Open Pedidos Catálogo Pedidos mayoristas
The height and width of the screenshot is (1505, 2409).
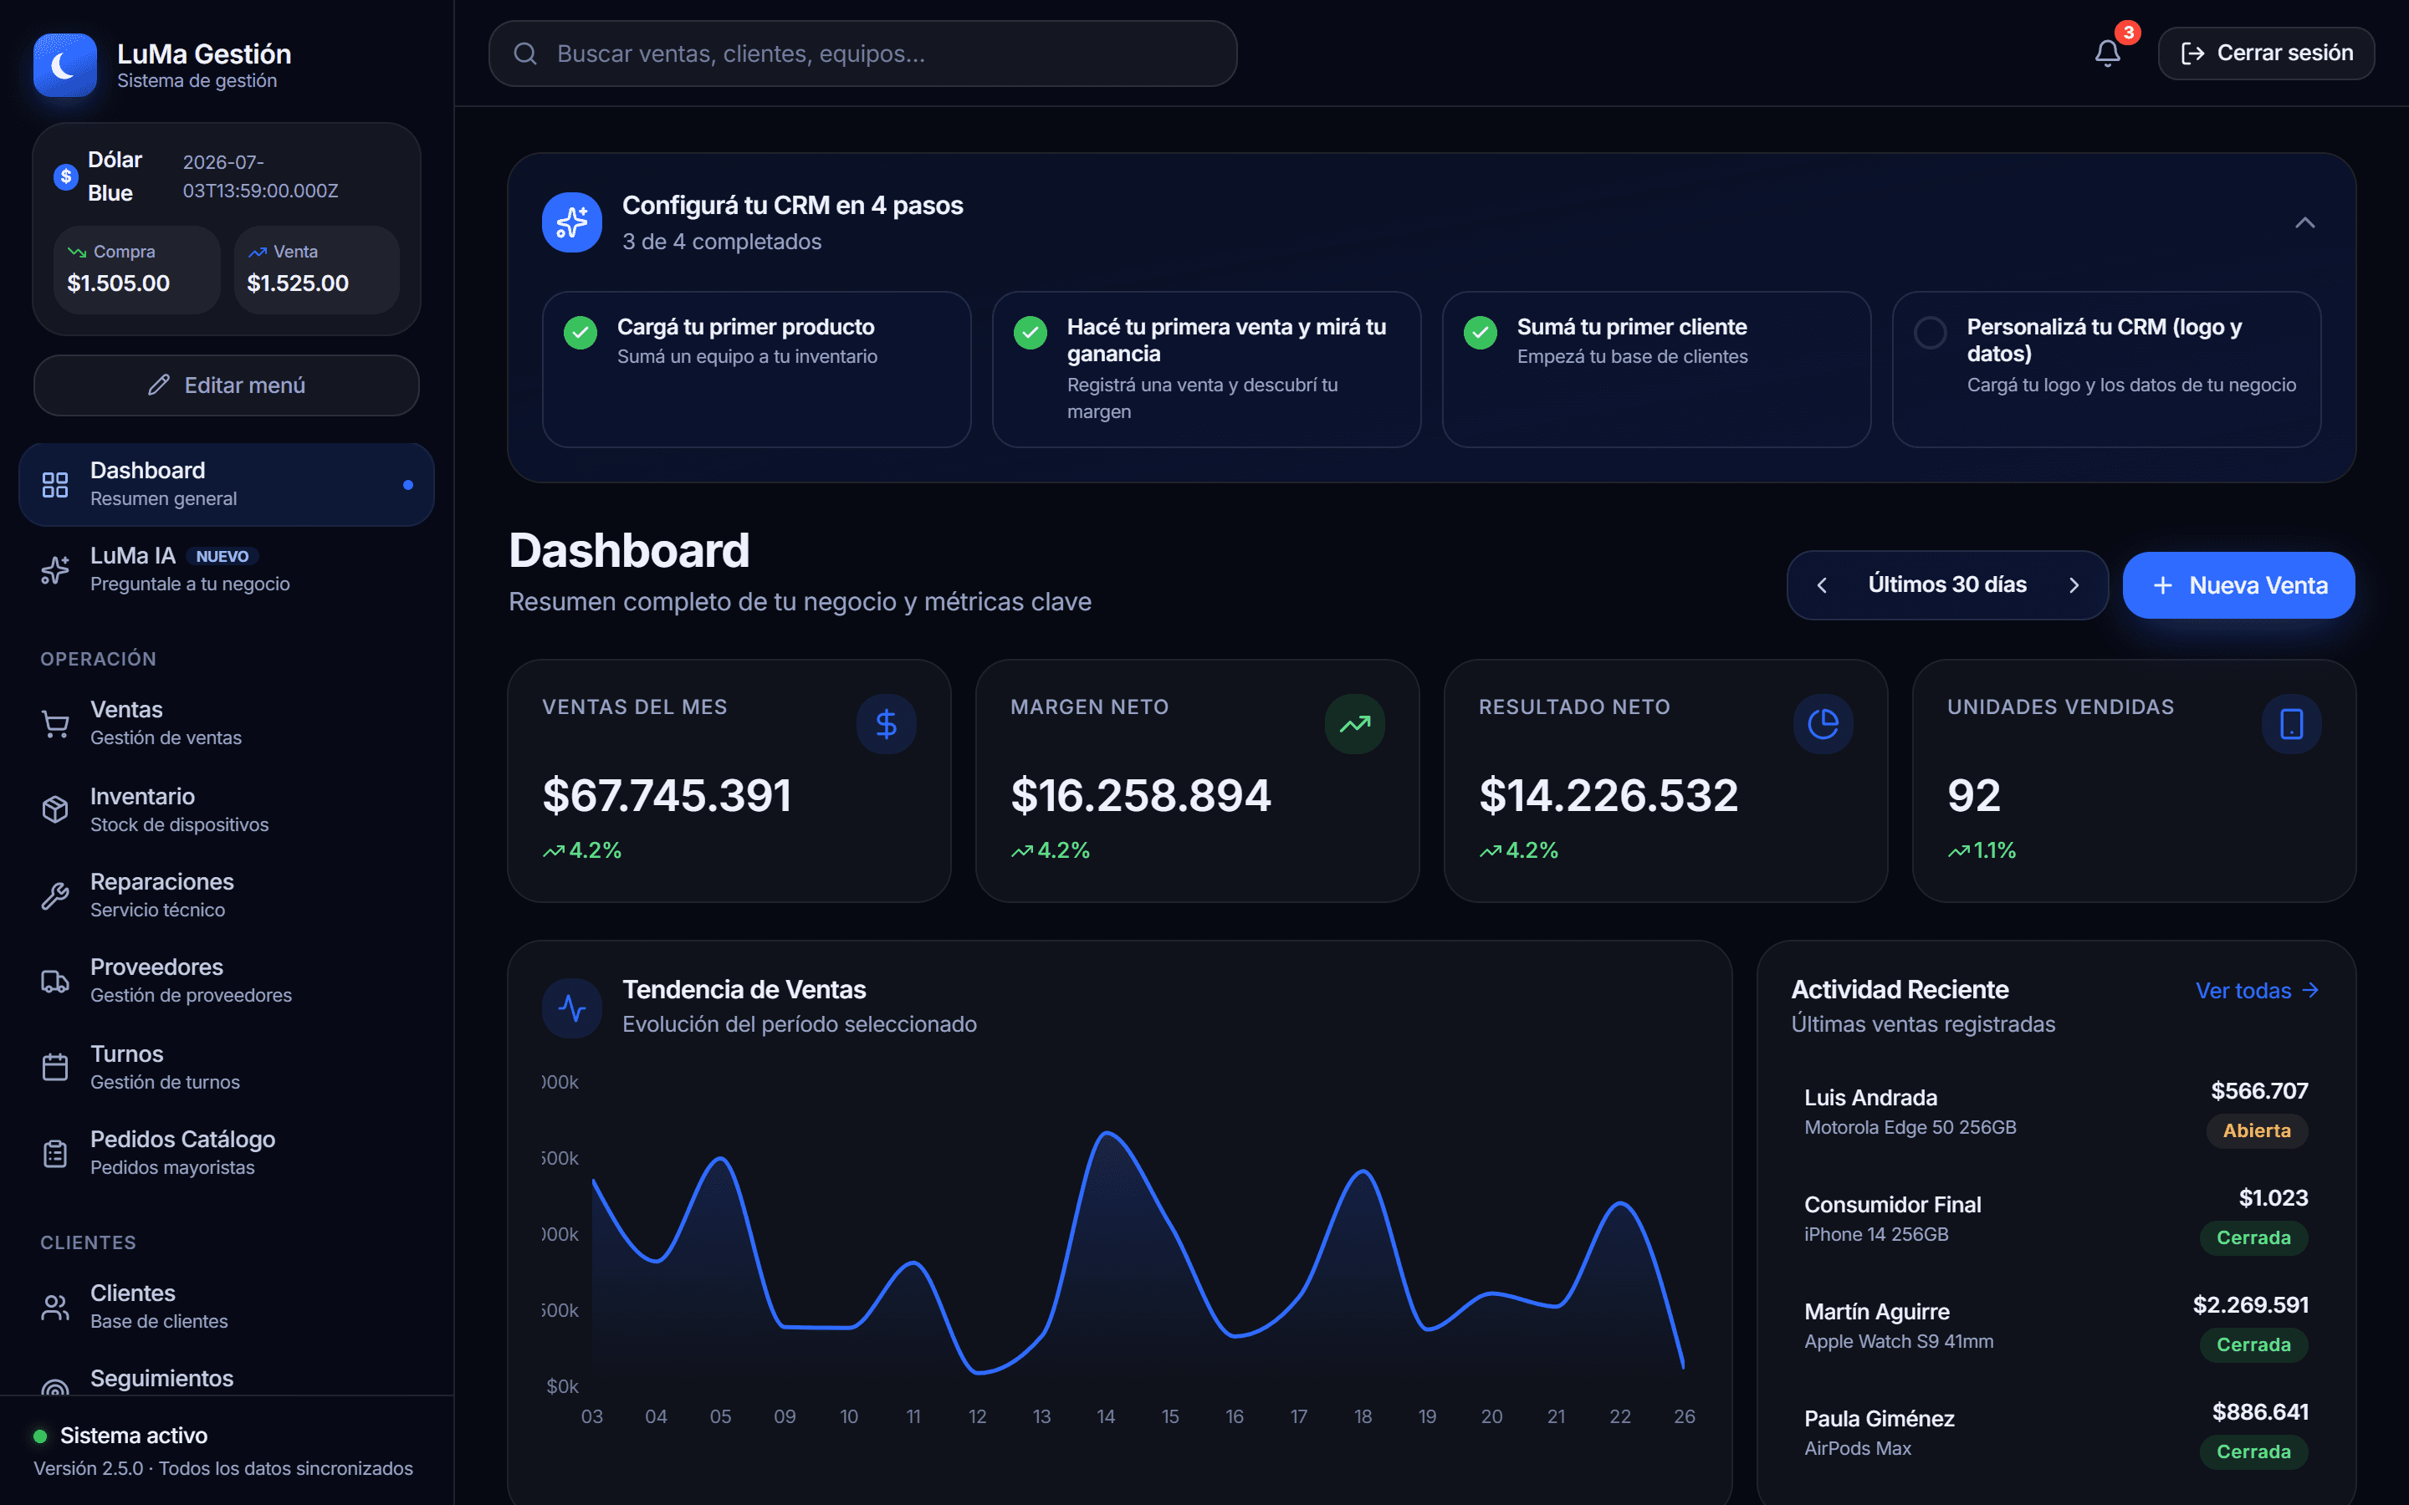coord(227,1153)
